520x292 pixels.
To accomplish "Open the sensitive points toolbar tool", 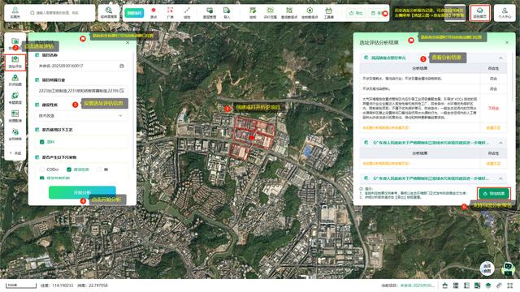I will click(x=289, y=13).
